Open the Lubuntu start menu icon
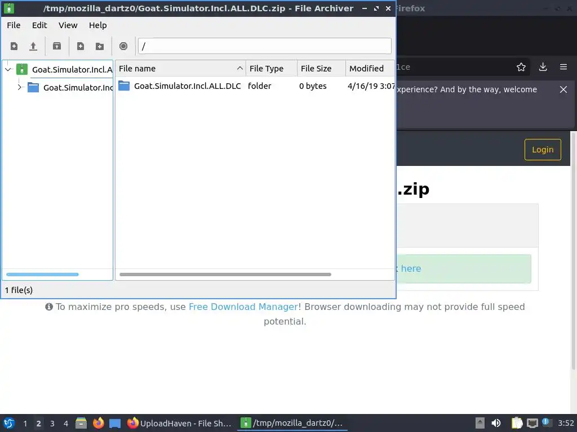 [x=9, y=423]
